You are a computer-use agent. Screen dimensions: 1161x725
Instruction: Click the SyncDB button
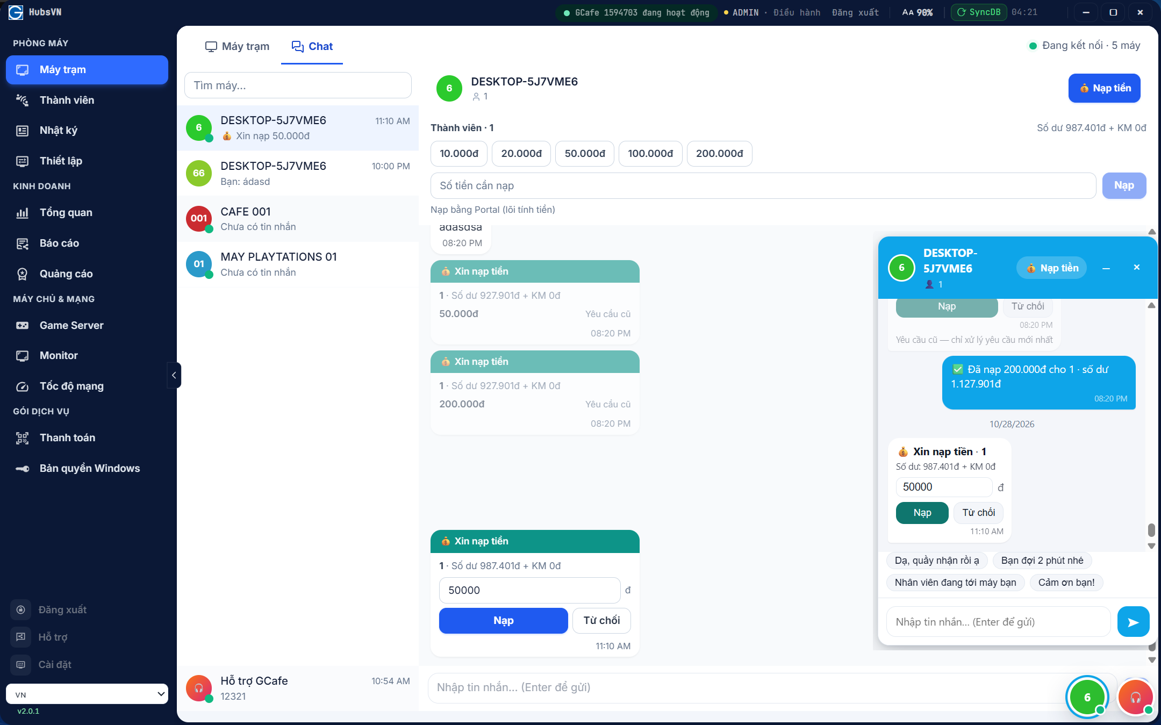pyautogui.click(x=979, y=12)
